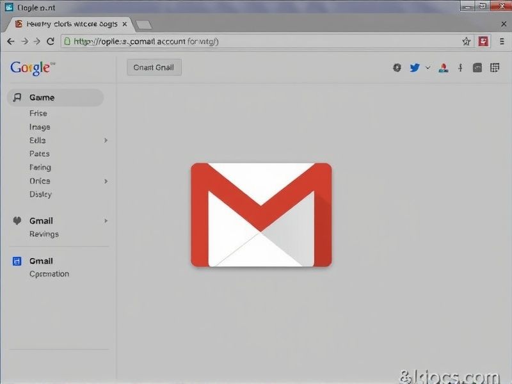This screenshot has height=384, width=512.
Task: Close the active browser tab
Action: coord(124,24)
